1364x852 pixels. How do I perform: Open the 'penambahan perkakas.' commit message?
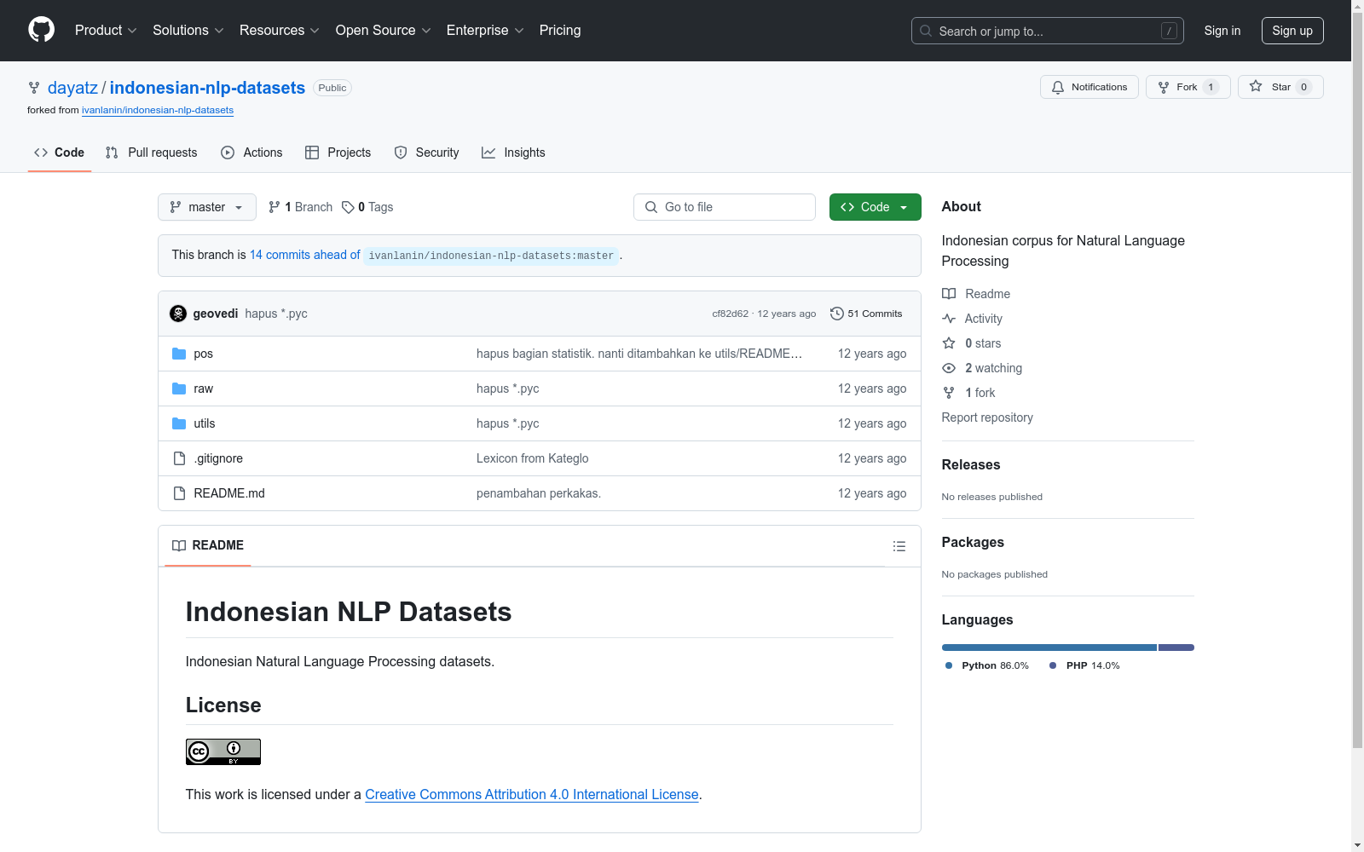point(539,493)
